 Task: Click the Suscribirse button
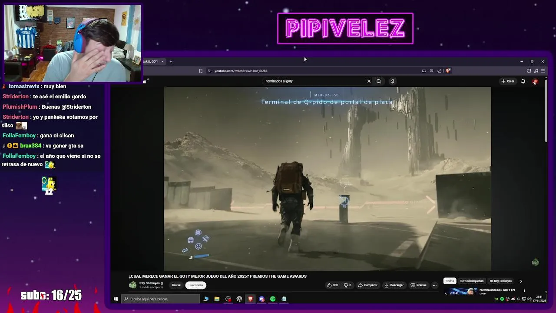(196, 285)
